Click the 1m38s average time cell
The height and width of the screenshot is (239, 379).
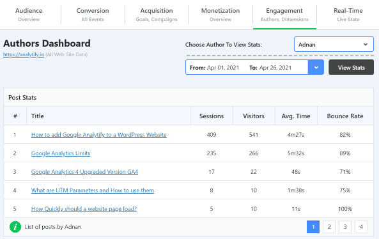click(296, 190)
